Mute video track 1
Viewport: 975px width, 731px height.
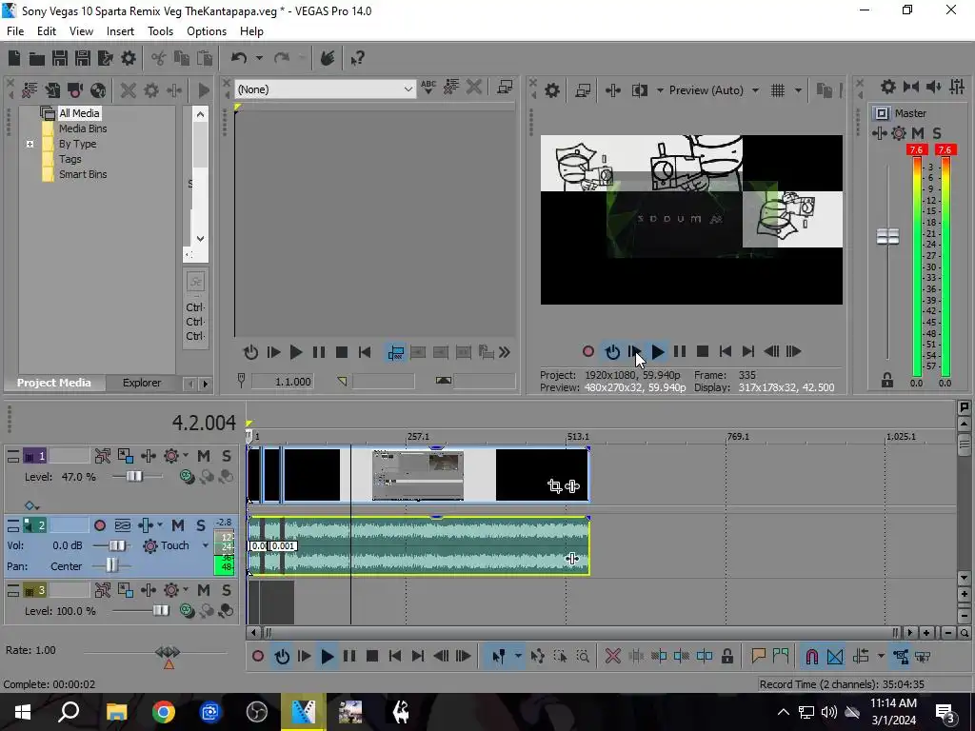coord(204,456)
